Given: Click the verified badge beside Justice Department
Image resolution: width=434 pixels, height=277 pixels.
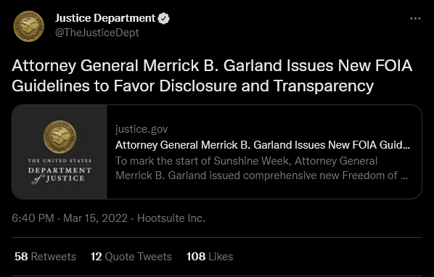Looking at the screenshot, I should [x=163, y=19].
